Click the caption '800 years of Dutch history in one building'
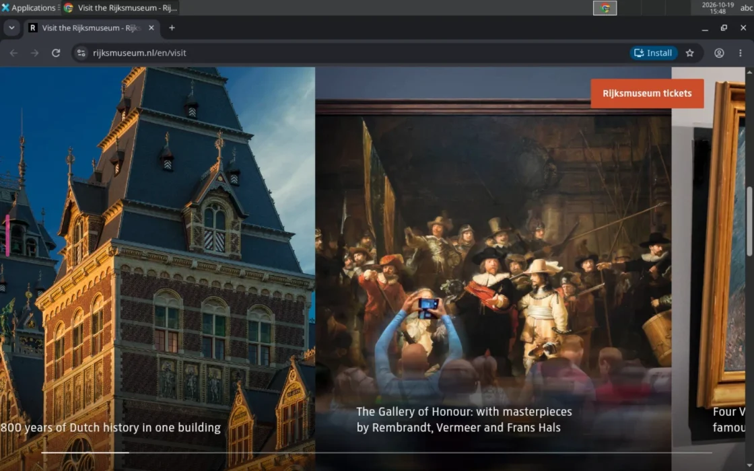Screen dimensions: 754x471 110,427
